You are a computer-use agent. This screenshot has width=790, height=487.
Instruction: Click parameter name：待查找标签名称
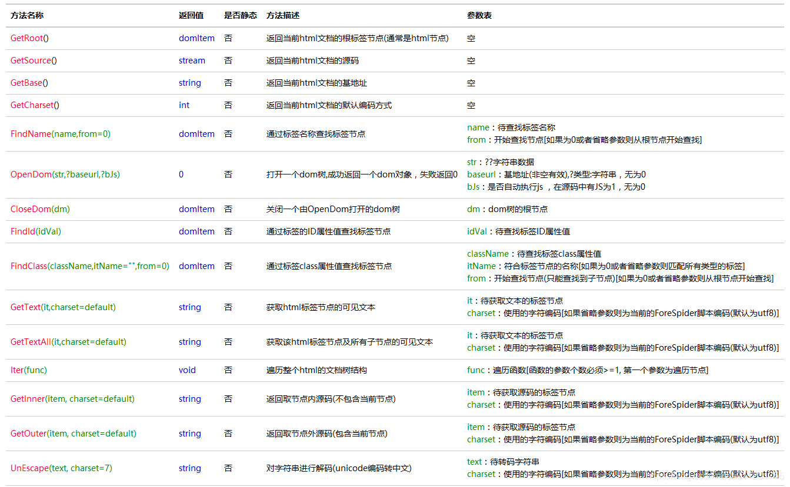(511, 127)
